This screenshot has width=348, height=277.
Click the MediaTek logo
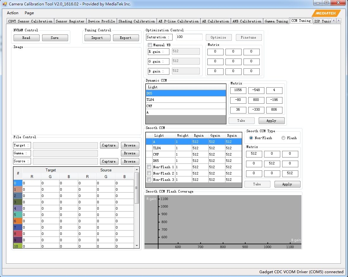(x=326, y=13)
